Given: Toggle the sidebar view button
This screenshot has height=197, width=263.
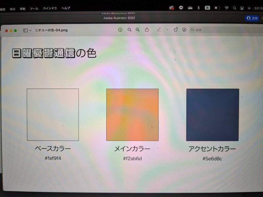Looking at the screenshot, I should point(25,30).
